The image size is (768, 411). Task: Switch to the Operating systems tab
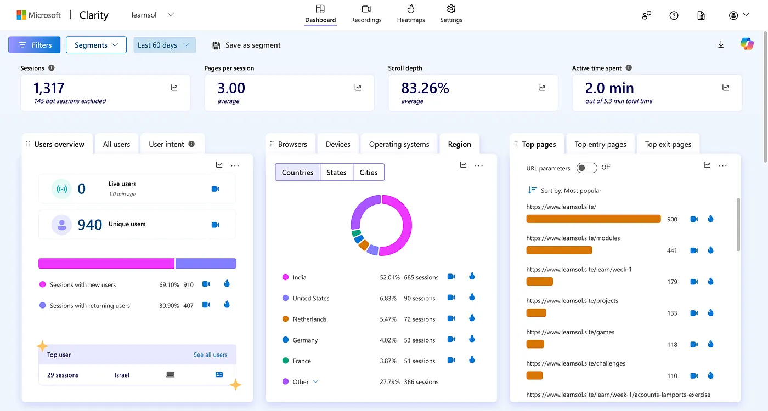tap(399, 144)
